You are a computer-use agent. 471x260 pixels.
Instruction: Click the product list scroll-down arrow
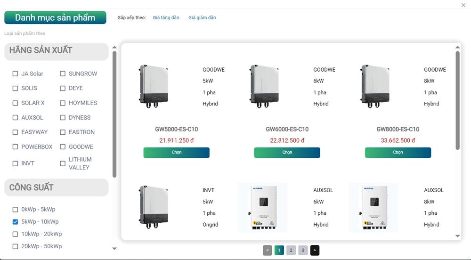click(x=457, y=236)
